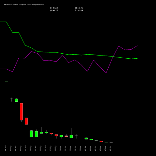156x156 pixels.
Task: Click the tall red candlestick above 19 May
Action: click(21, 112)
